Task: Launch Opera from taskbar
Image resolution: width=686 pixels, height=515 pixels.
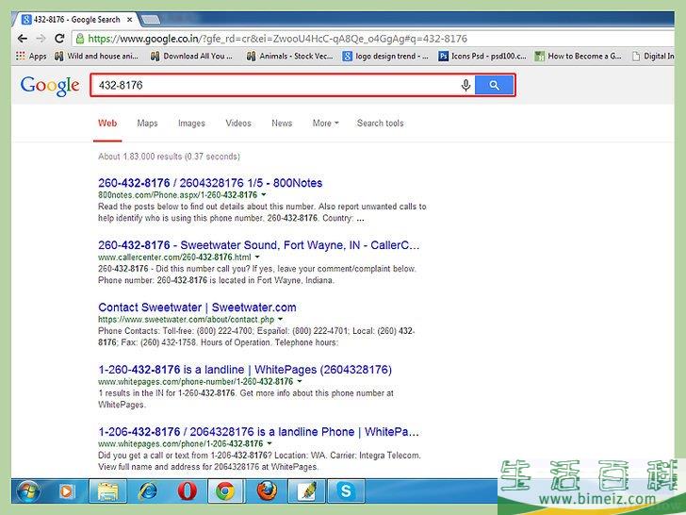Action: pos(188,491)
